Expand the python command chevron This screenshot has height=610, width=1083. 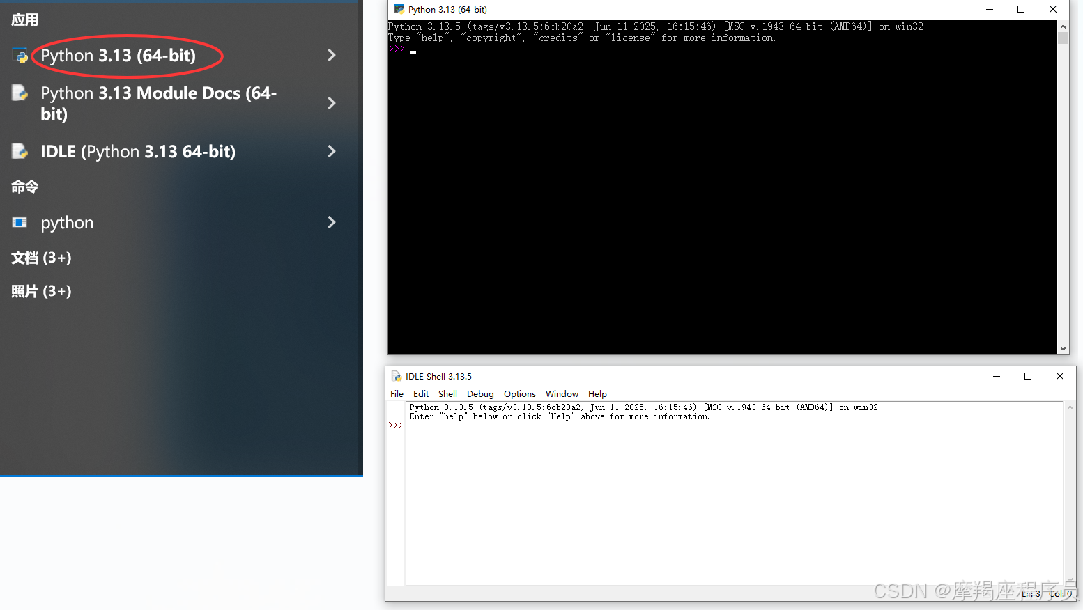(x=332, y=222)
